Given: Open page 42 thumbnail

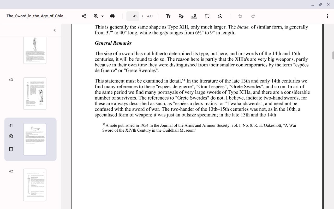Looking at the screenshot, I should pyautogui.click(x=35, y=185).
